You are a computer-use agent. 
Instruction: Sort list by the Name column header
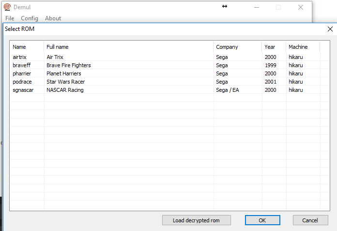tap(27, 47)
